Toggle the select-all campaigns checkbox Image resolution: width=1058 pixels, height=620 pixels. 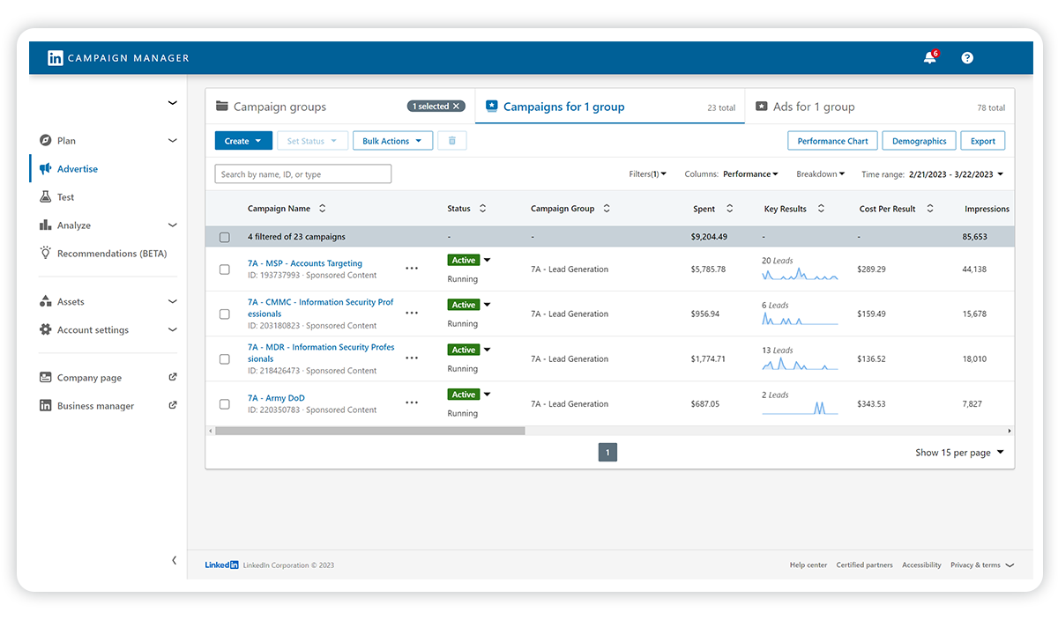pyautogui.click(x=225, y=237)
